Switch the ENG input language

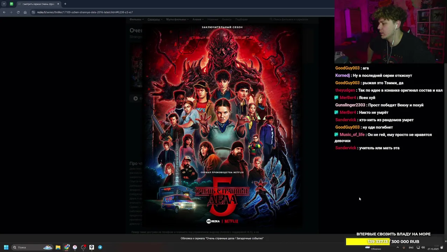click(411, 247)
